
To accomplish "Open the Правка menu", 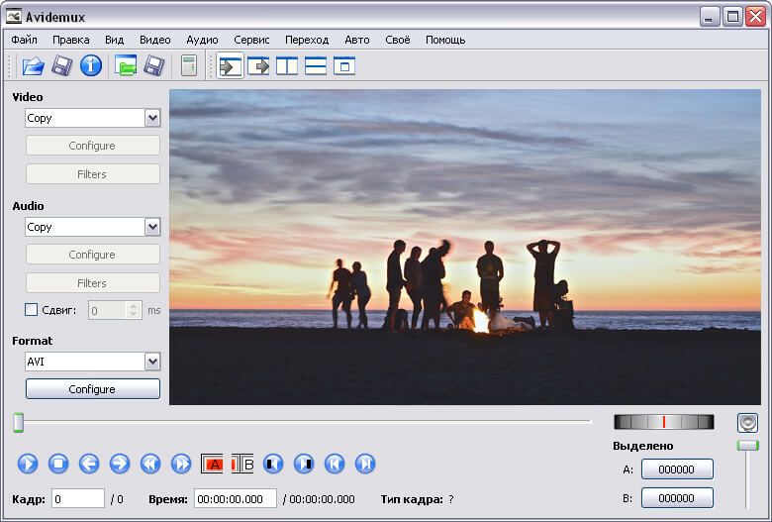I will (x=71, y=40).
